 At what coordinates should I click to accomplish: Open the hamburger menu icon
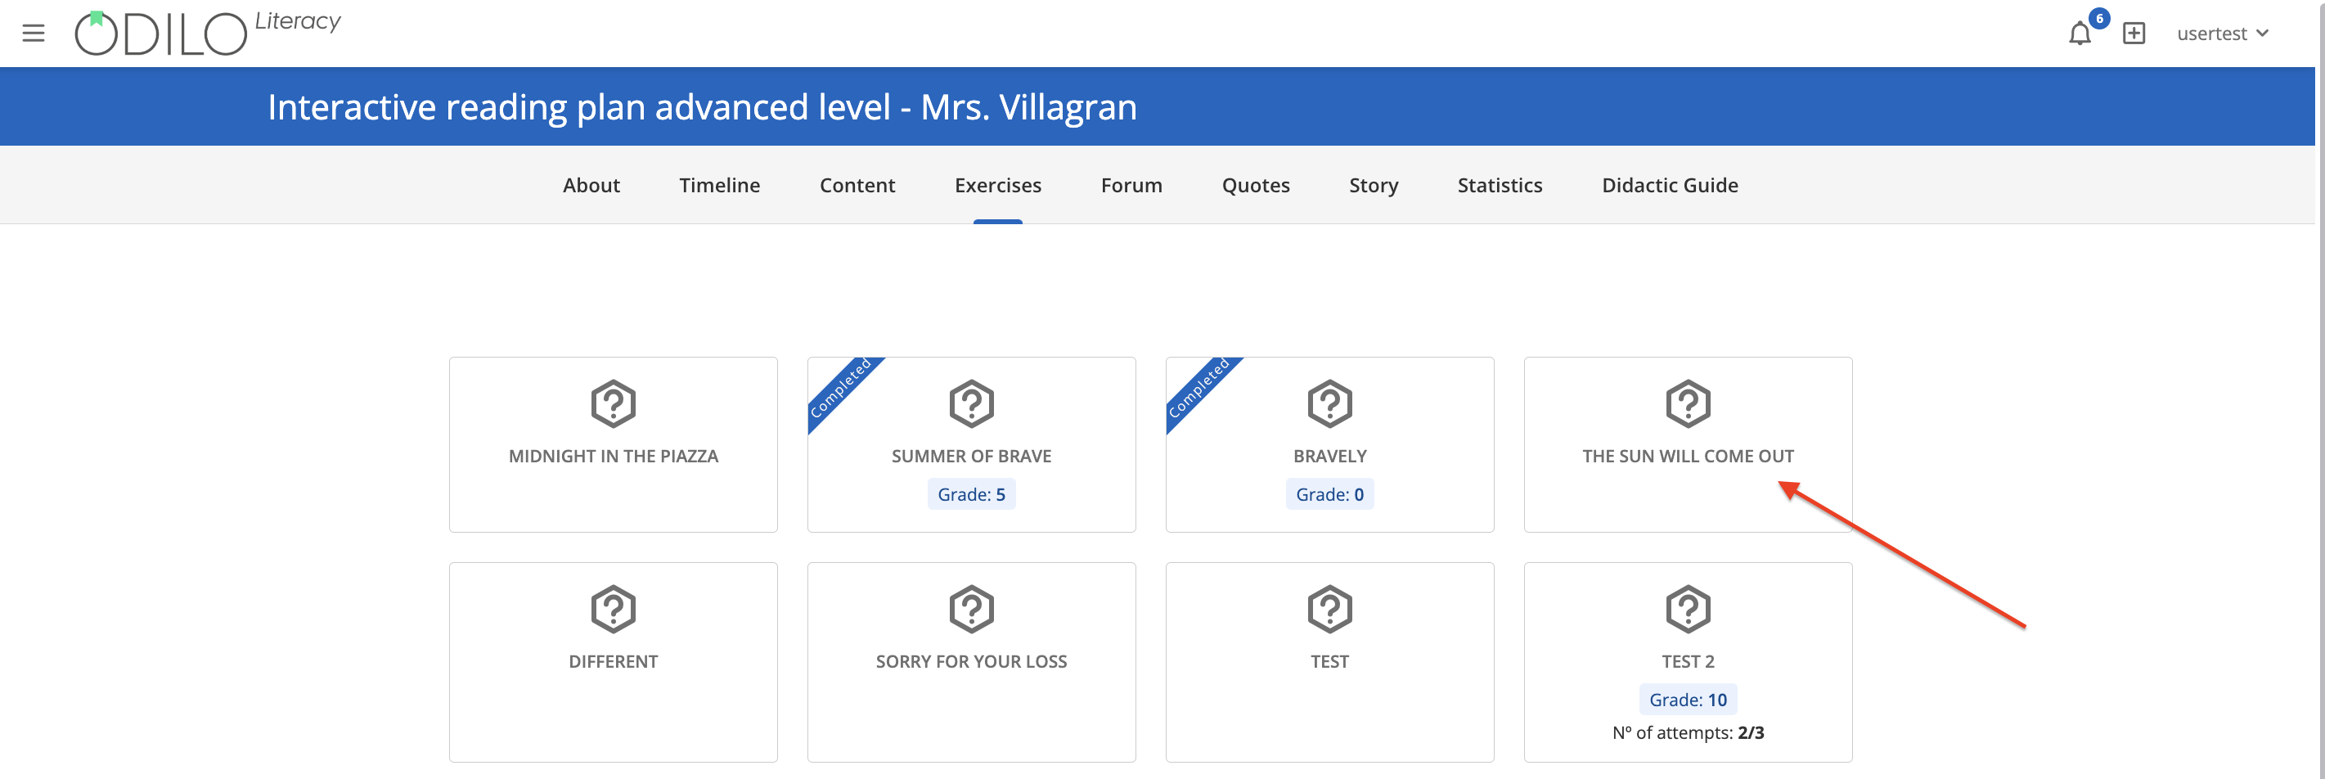coord(34,34)
